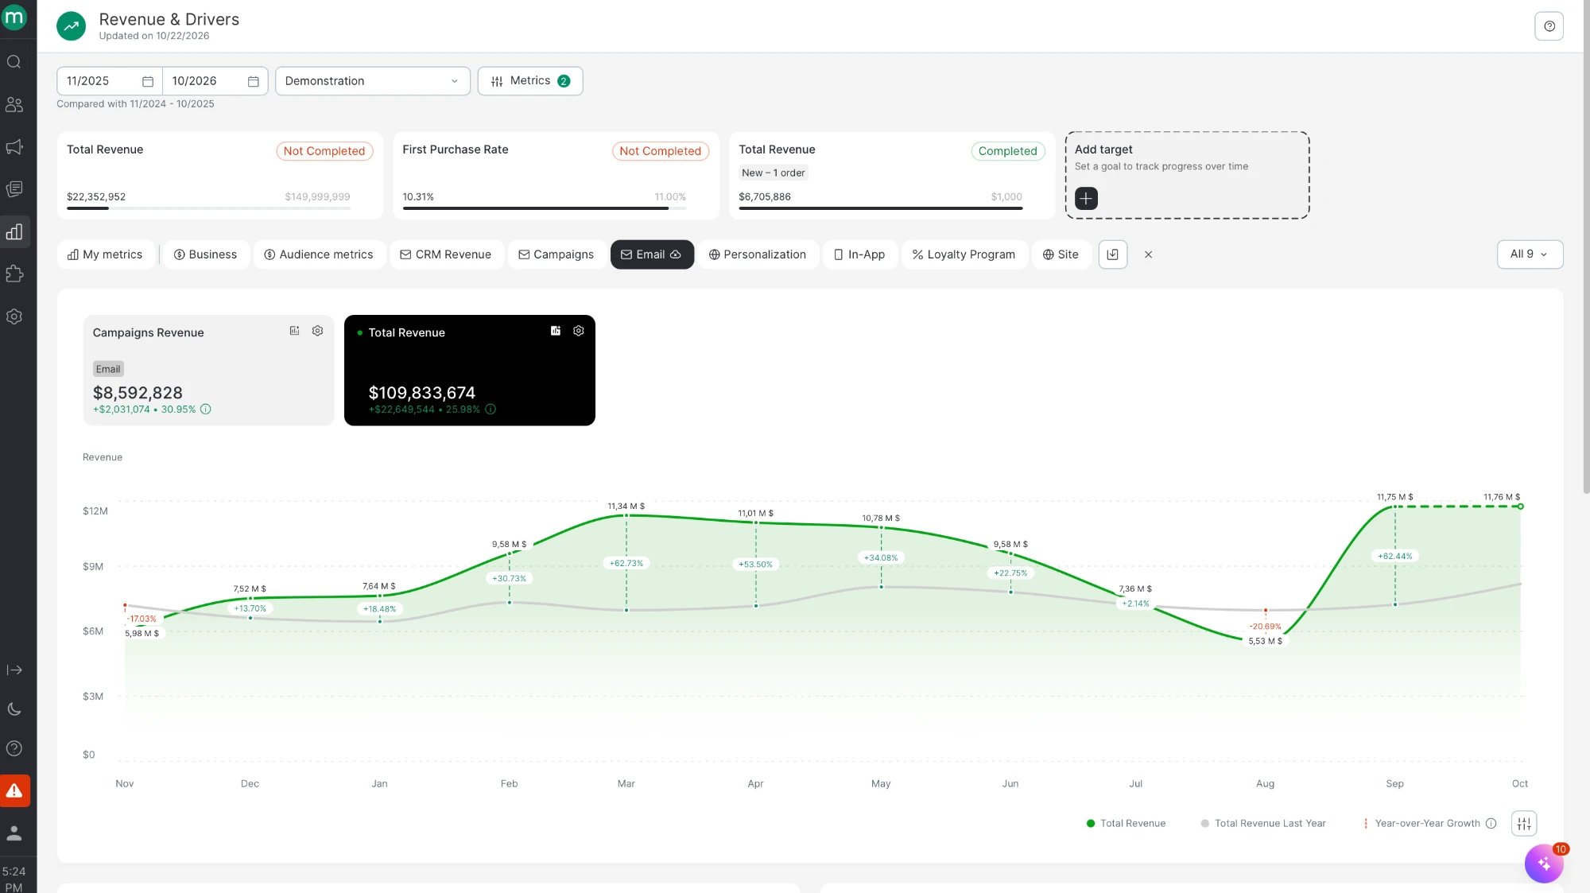The height and width of the screenshot is (893, 1590).
Task: Open the Demonstration dropdown
Action: tap(373, 81)
